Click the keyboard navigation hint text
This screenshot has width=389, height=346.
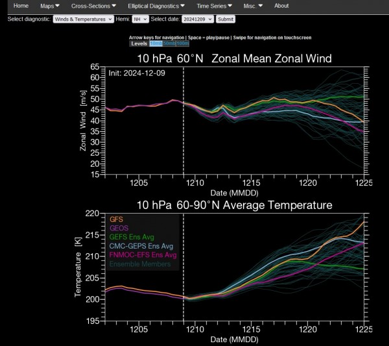click(220, 38)
